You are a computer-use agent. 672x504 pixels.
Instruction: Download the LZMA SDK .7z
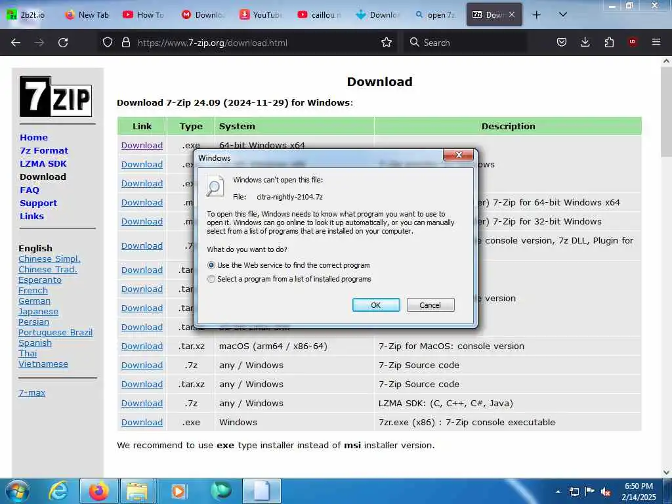point(142,404)
